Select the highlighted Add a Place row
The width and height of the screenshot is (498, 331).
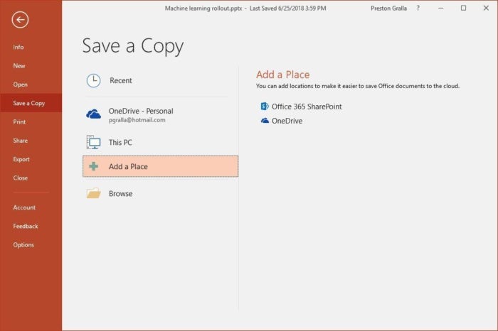[160, 166]
